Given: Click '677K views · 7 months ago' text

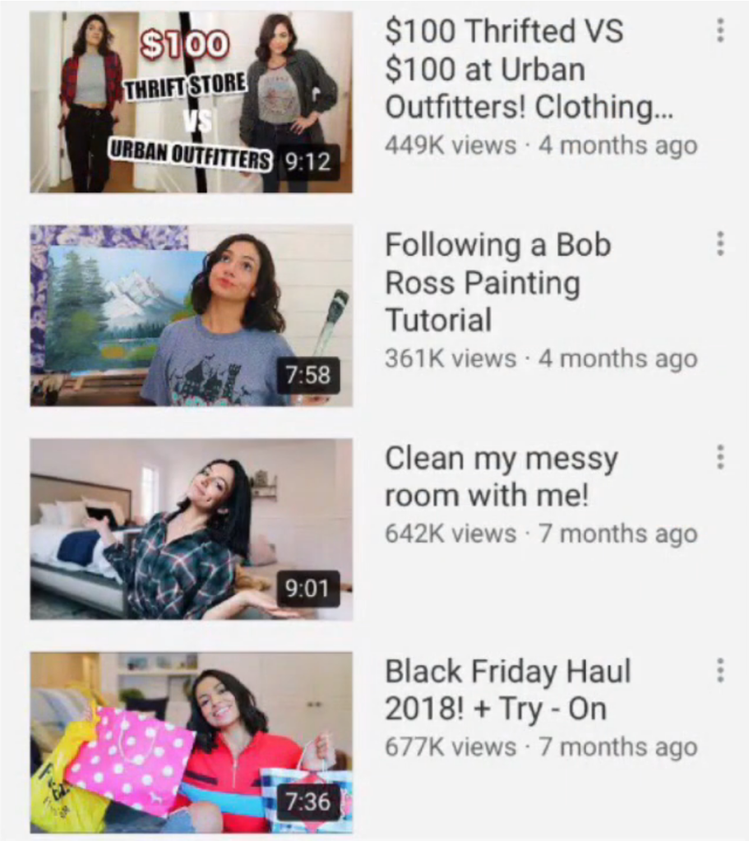Looking at the screenshot, I should pyautogui.click(x=541, y=747).
